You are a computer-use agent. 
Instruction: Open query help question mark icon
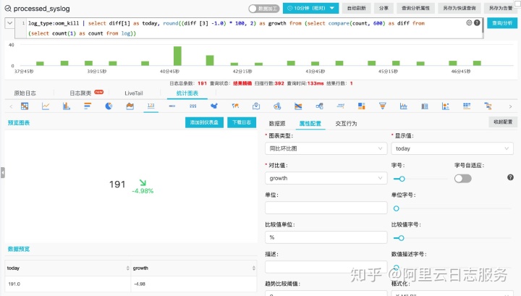[x=477, y=22]
